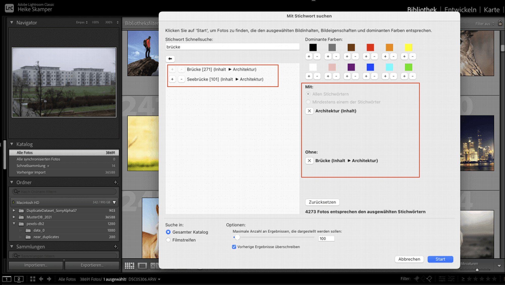Click the Exportieren button
The image size is (505, 285).
92,265
